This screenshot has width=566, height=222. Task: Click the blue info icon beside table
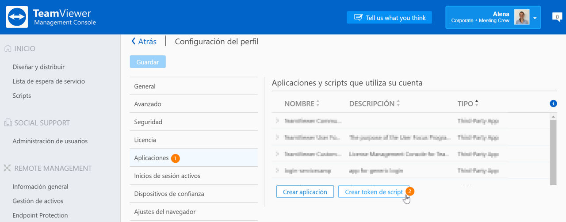point(553,103)
